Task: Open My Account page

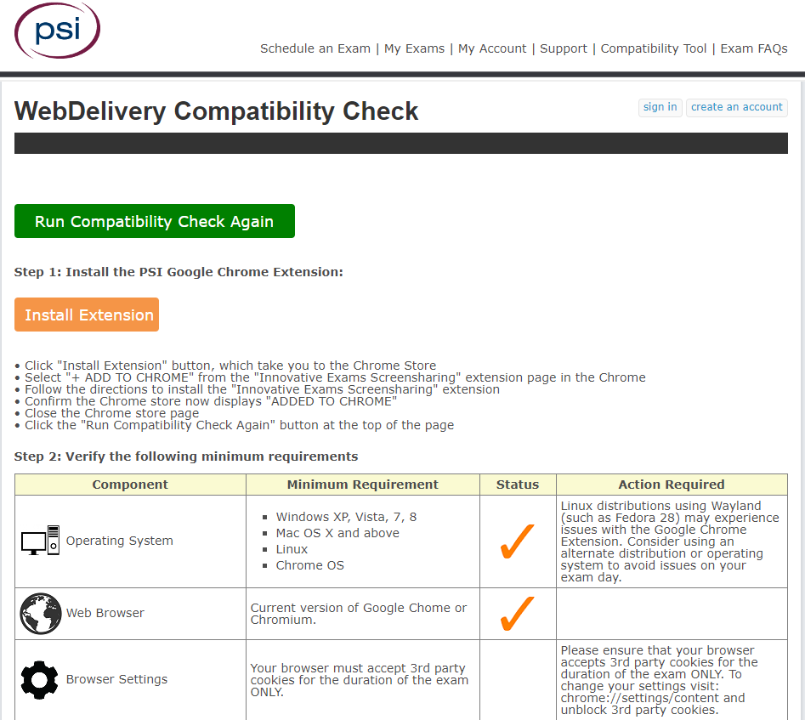Action: (x=492, y=48)
